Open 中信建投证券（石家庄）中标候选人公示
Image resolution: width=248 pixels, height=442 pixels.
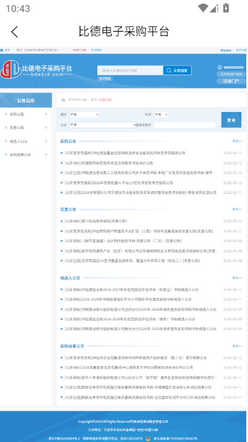[x=132, y=290]
